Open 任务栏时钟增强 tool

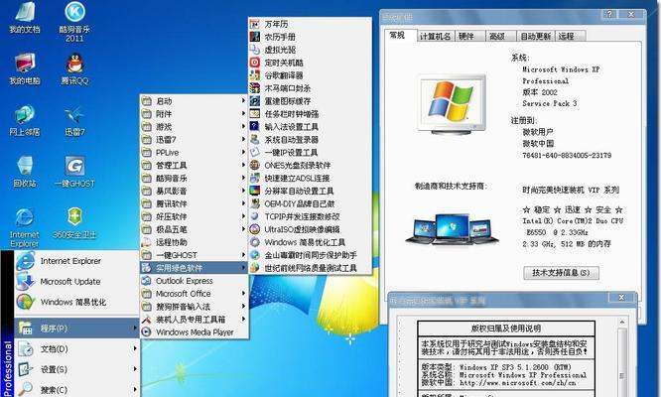coord(310,114)
